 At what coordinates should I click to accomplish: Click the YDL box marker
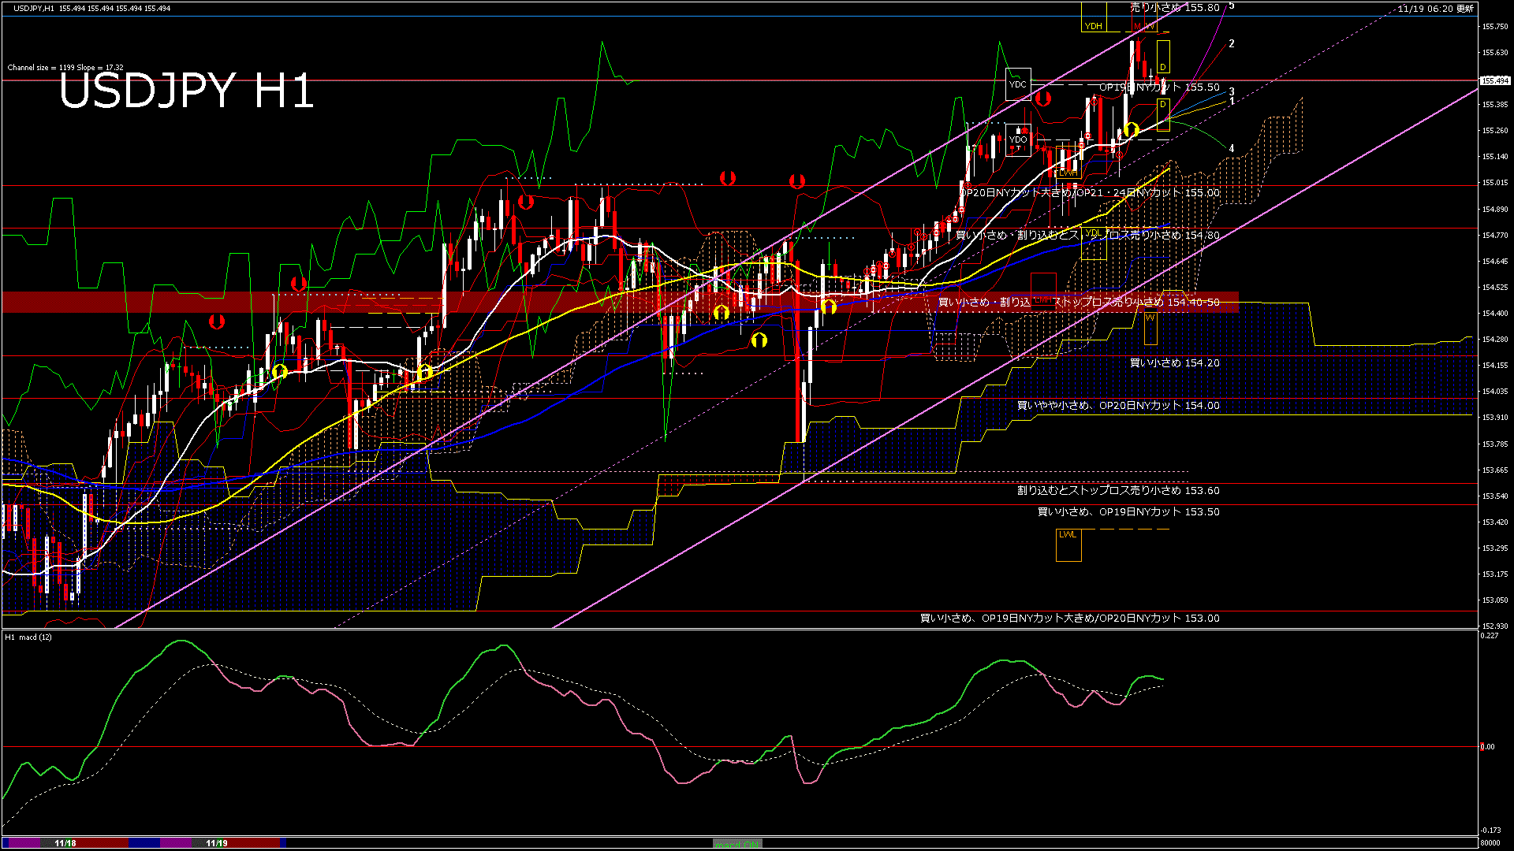pos(1093,243)
